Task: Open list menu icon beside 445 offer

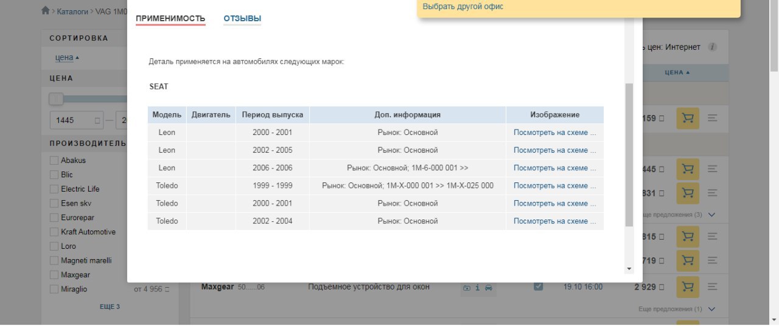Action: pos(713,168)
